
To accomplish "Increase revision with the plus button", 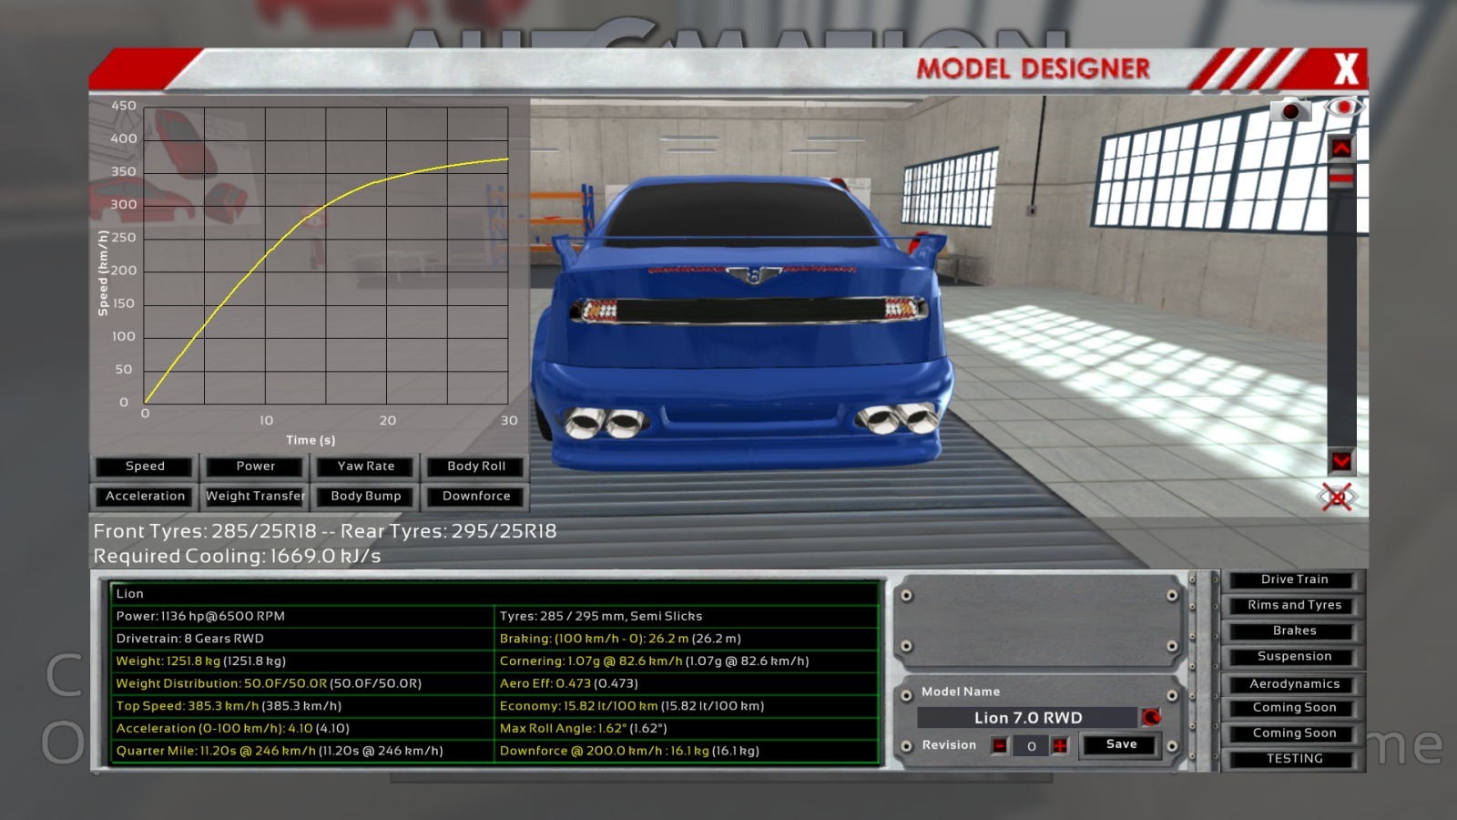I will (x=1060, y=746).
